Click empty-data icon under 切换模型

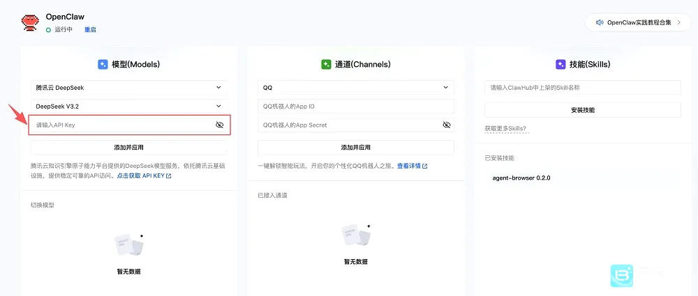129,245
